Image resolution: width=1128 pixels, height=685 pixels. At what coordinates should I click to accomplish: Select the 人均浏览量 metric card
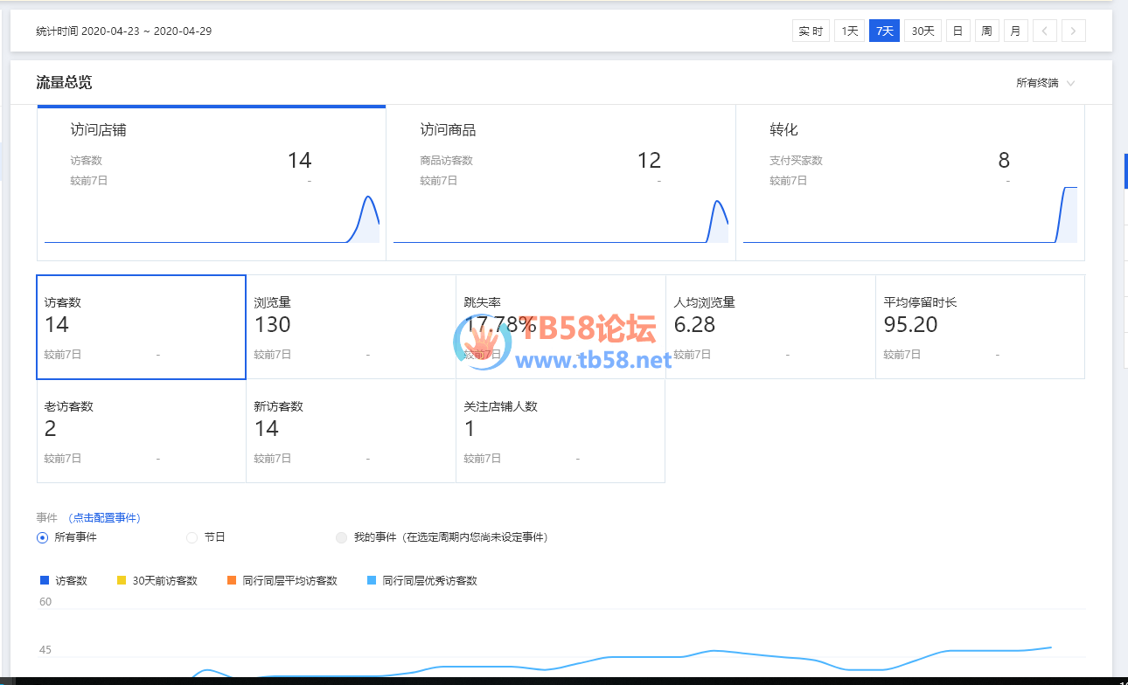coord(770,327)
